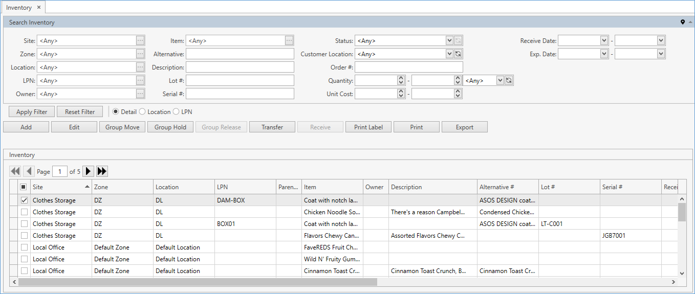Click the Apply Filter button
Image resolution: width=695 pixels, height=294 pixels.
click(x=32, y=112)
